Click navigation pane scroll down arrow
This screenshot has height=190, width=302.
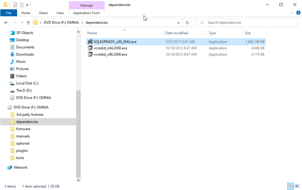[x=78, y=180]
